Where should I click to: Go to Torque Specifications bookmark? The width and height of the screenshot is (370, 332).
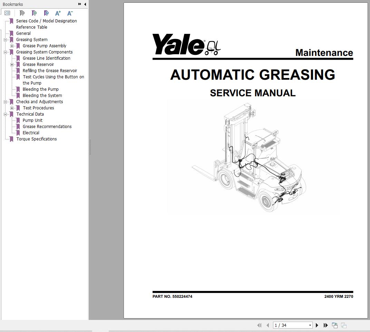(36, 139)
